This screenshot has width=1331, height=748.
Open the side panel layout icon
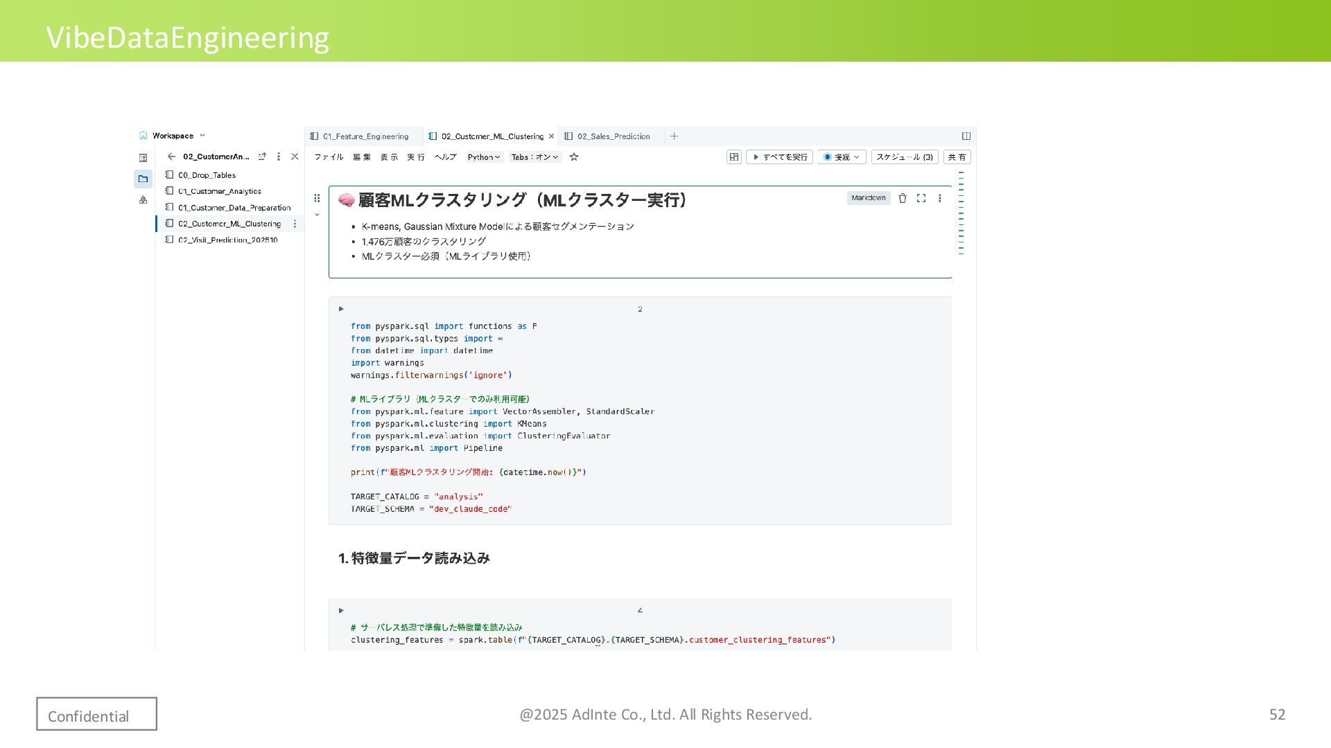(x=966, y=136)
